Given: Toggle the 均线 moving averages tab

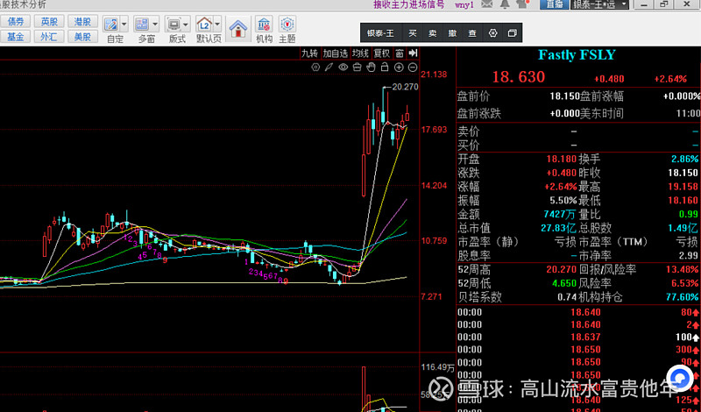Looking at the screenshot, I should coord(360,53).
